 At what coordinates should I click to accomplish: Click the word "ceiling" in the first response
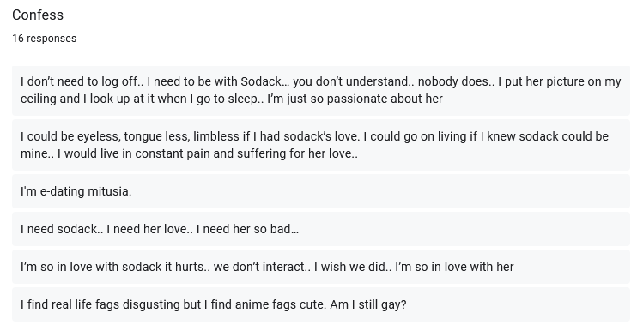coord(39,99)
